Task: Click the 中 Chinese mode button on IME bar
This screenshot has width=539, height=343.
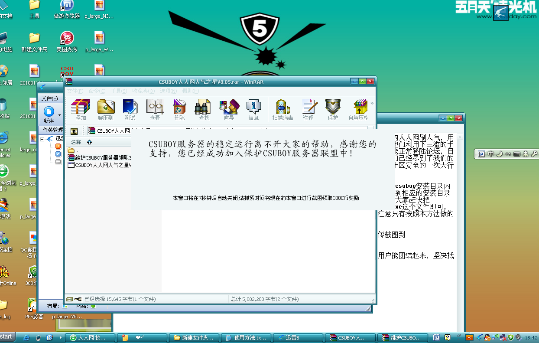Action: (491, 154)
